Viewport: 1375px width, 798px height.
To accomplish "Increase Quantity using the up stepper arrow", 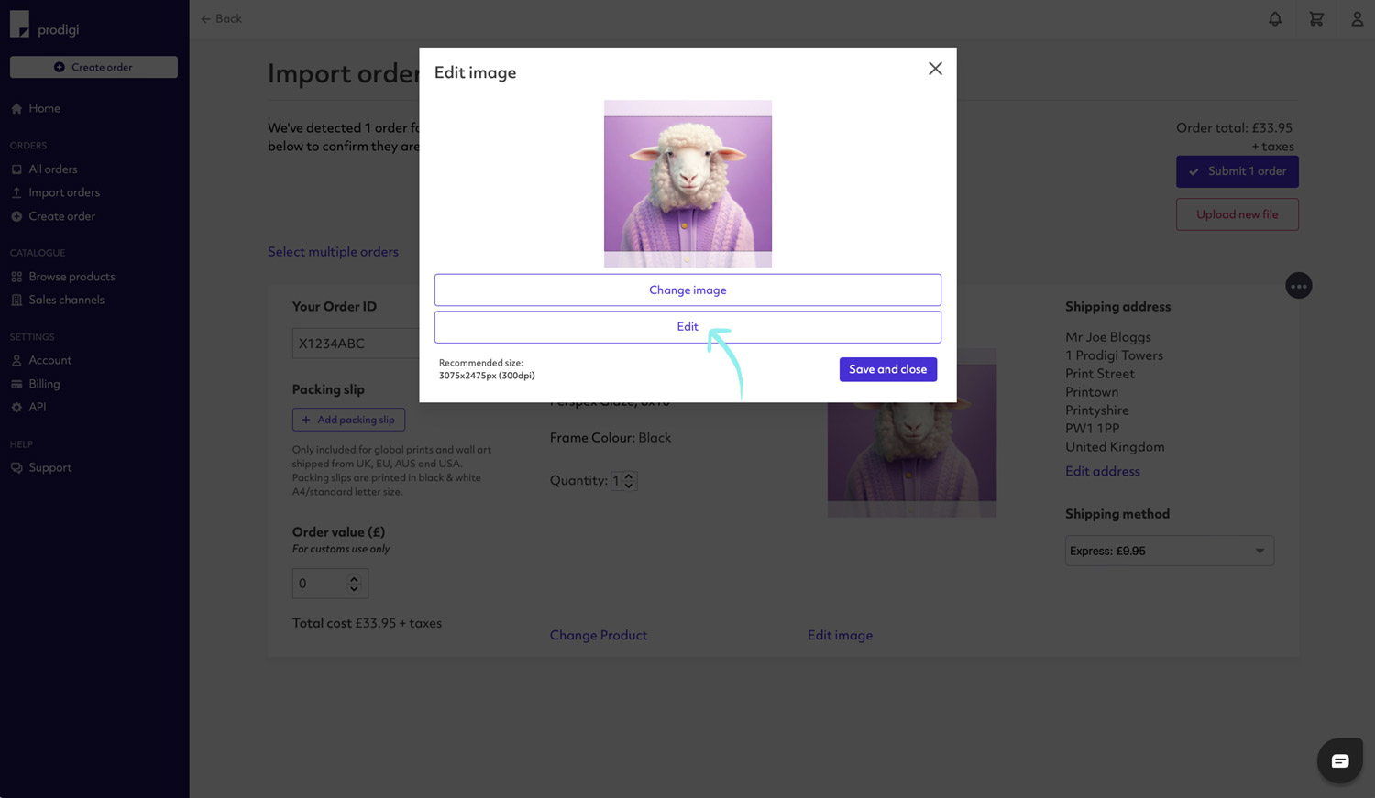I will (x=629, y=476).
